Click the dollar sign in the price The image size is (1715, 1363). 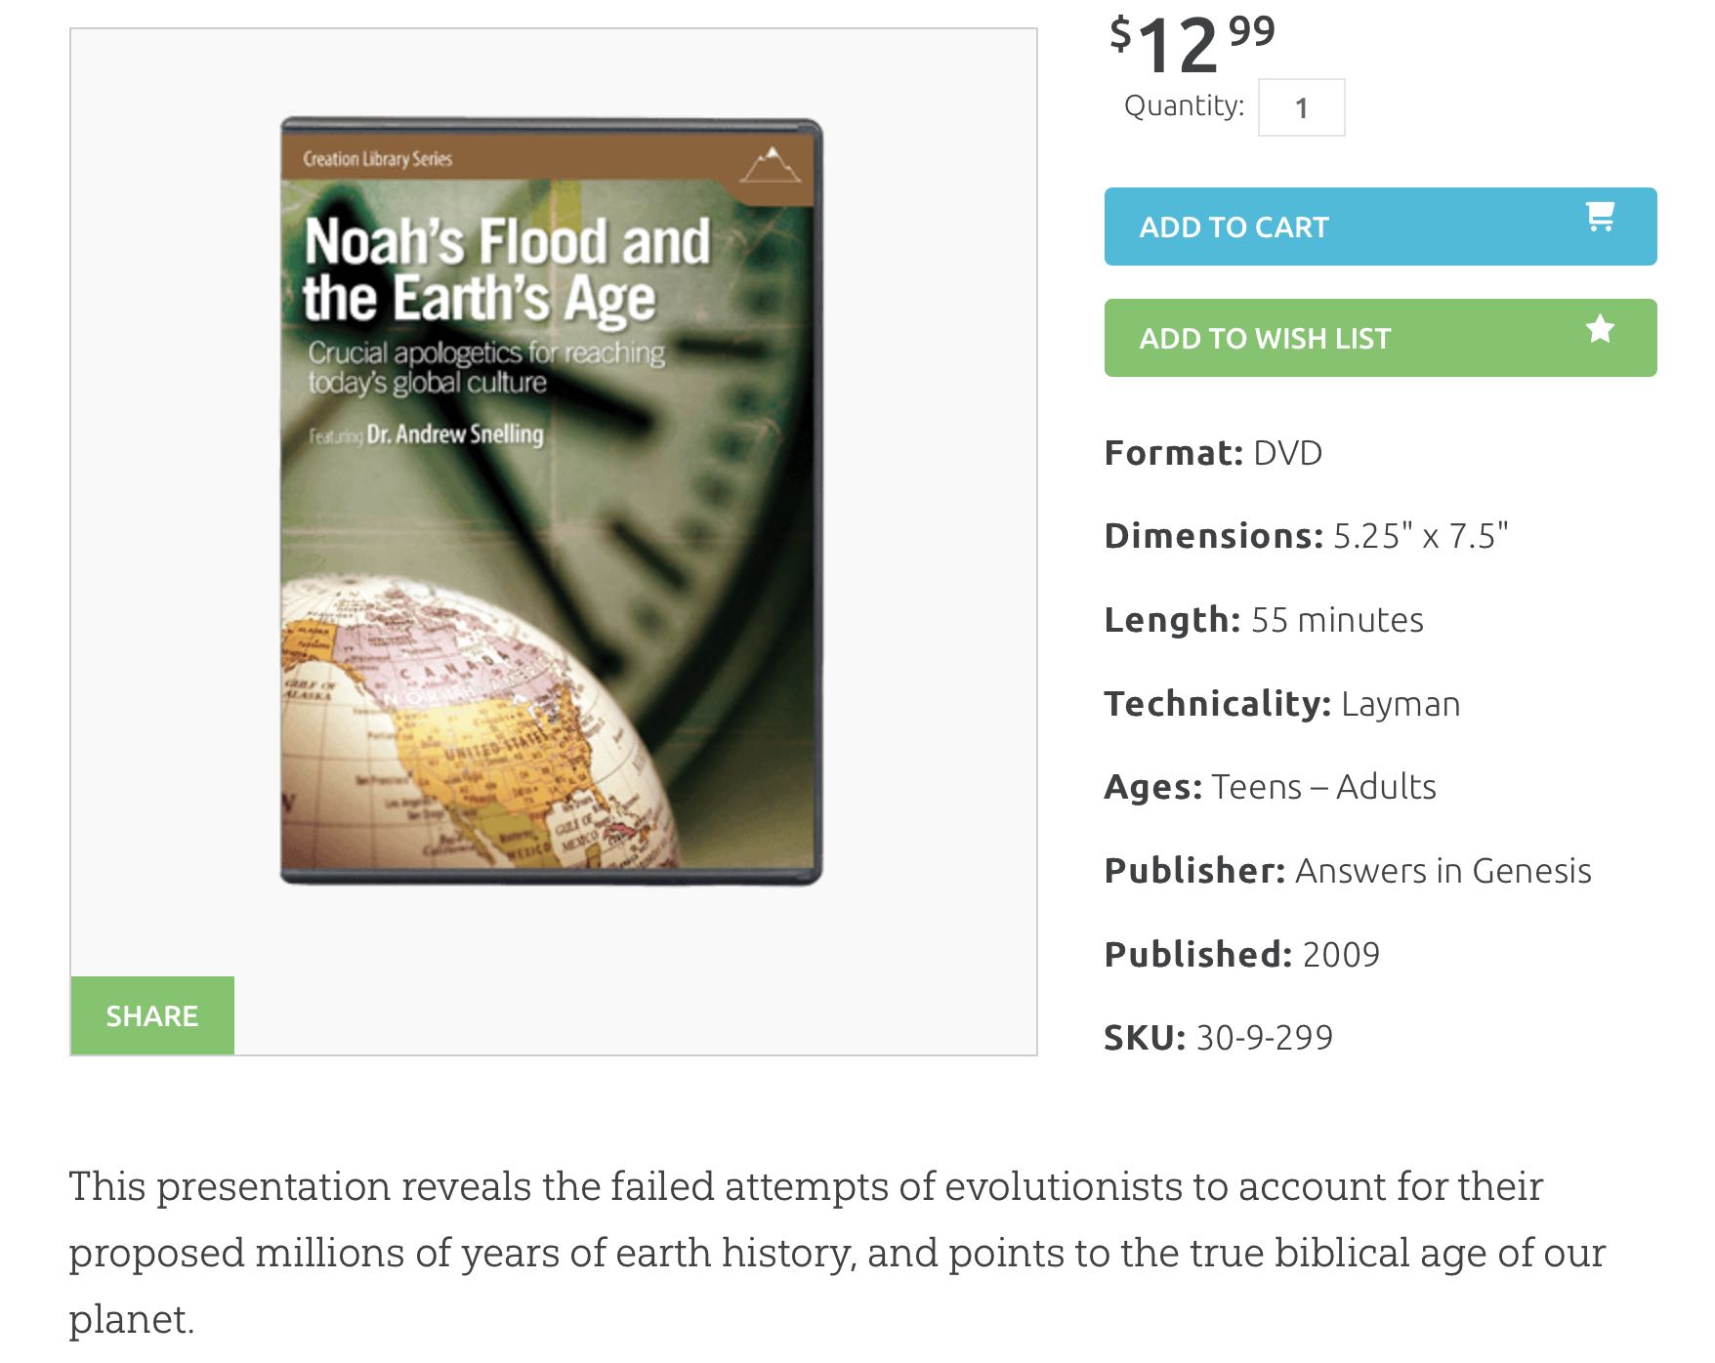click(1120, 34)
